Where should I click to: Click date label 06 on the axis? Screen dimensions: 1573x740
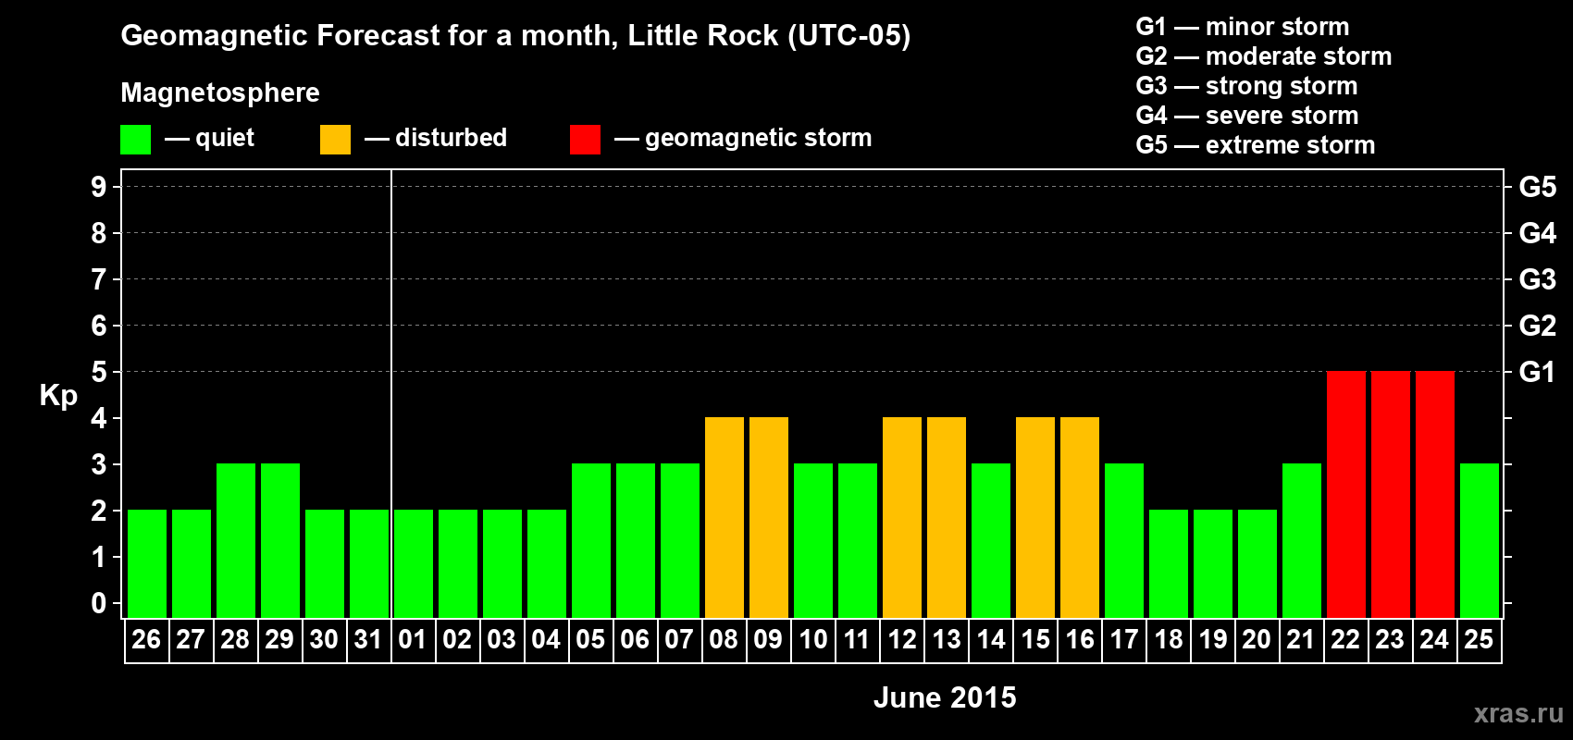tap(635, 640)
